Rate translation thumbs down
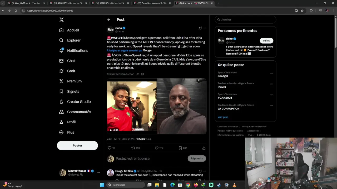 (142, 74)
